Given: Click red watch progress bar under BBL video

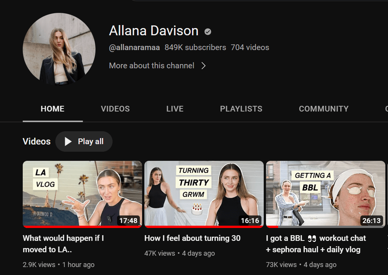Looking at the screenshot, I should point(272,227).
